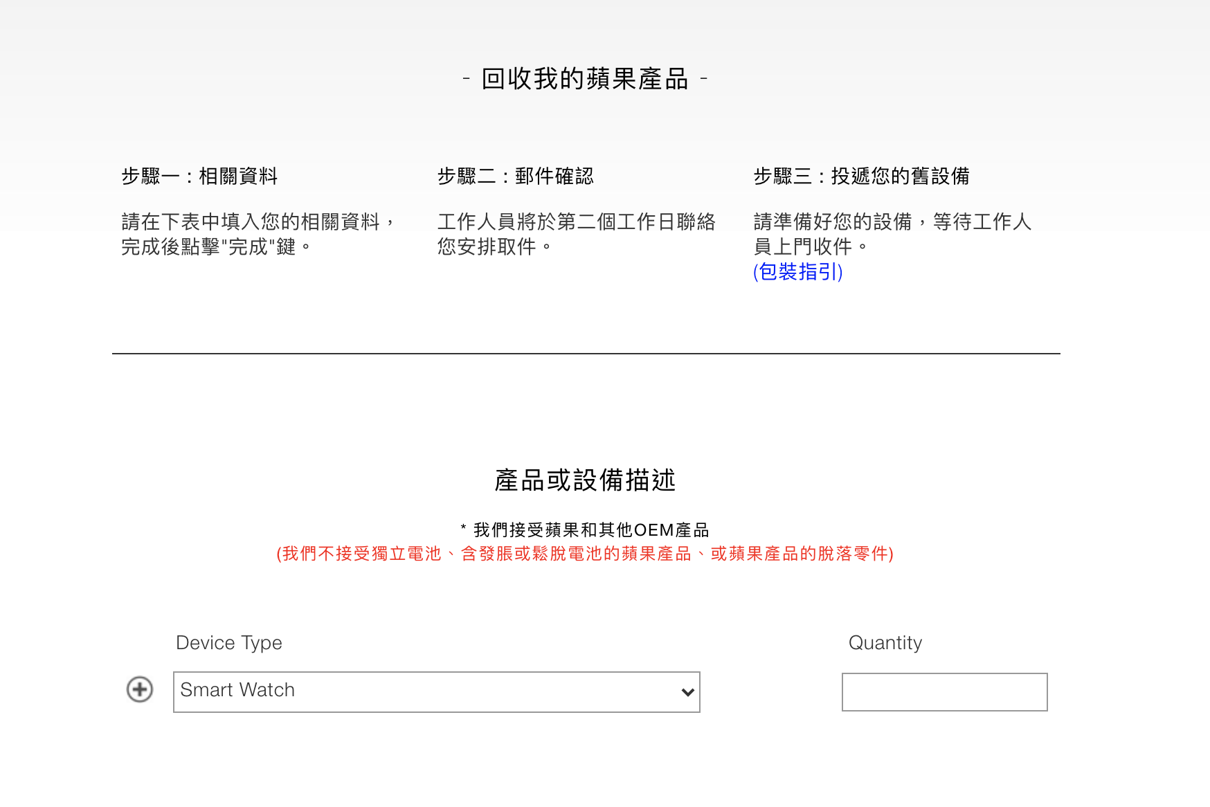Click the 回收我的蘋果產品 page title
Screen dimensions: 1210x807
pyautogui.click(x=585, y=79)
